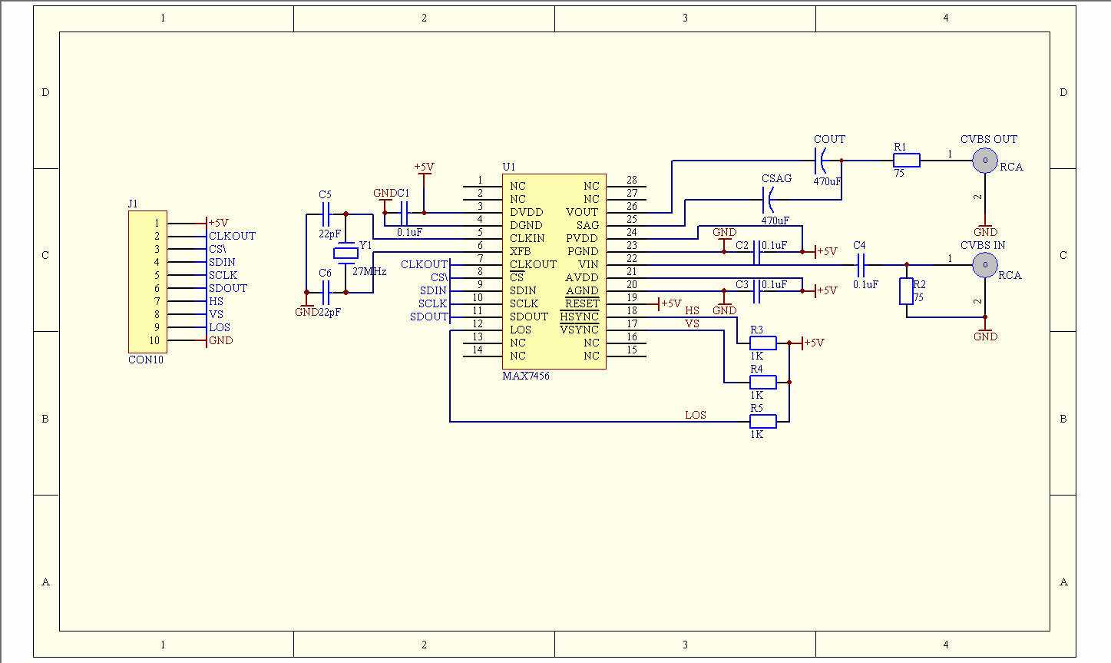The height and width of the screenshot is (663, 1111).
Task: Select capacitor C5 symbol
Action: 326,214
